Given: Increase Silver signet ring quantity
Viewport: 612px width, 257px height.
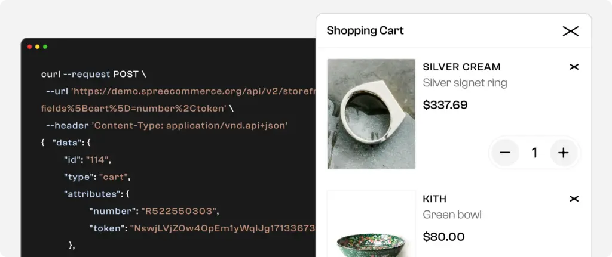Looking at the screenshot, I should 563,153.
